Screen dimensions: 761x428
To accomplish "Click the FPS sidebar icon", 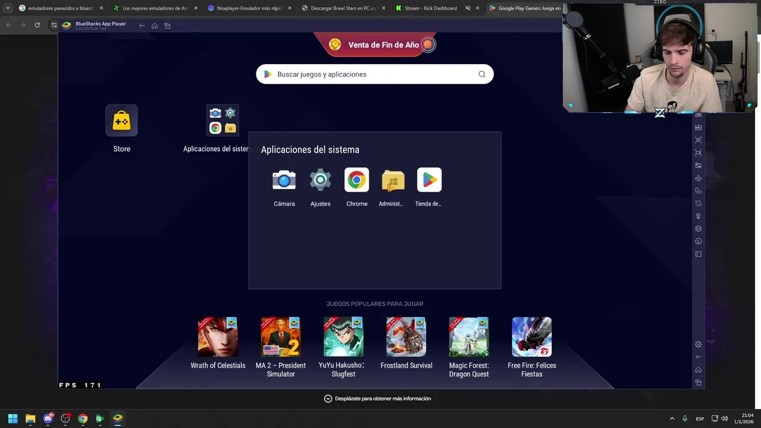I will tap(699, 127).
